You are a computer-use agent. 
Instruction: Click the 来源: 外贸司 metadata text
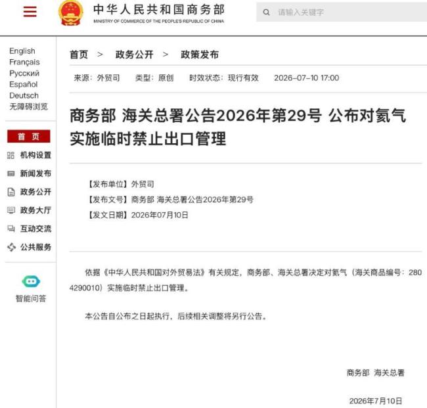[x=97, y=78]
